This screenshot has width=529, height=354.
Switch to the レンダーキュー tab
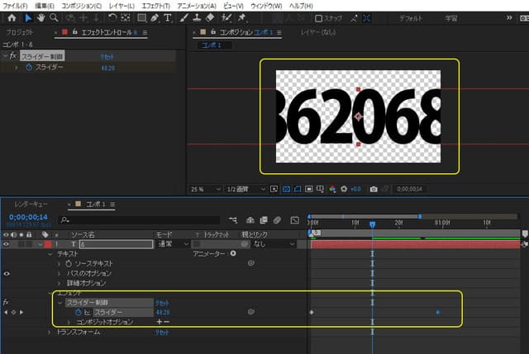[x=31, y=204]
